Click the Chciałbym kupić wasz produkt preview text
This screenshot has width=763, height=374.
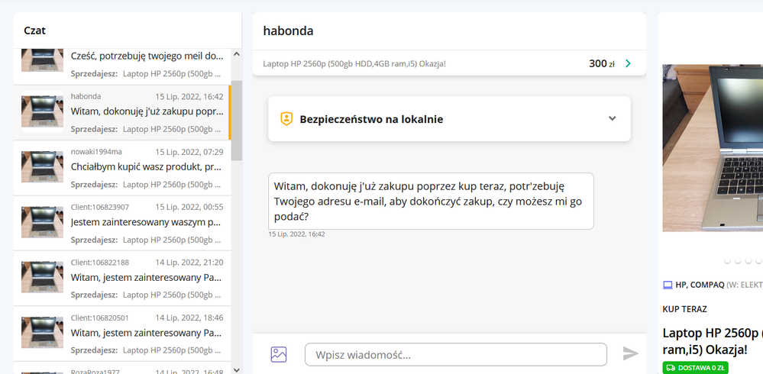point(147,167)
